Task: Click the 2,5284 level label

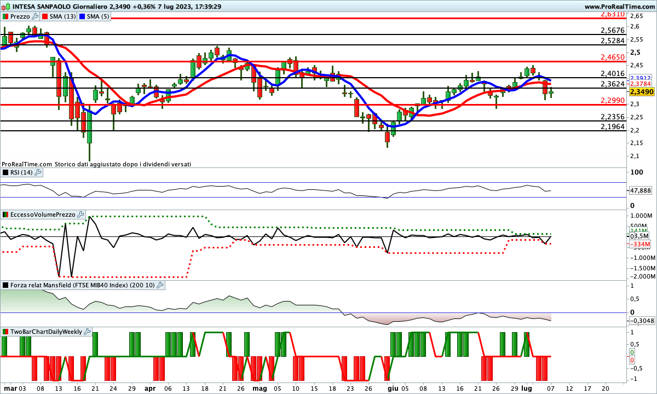Action: pyautogui.click(x=613, y=40)
